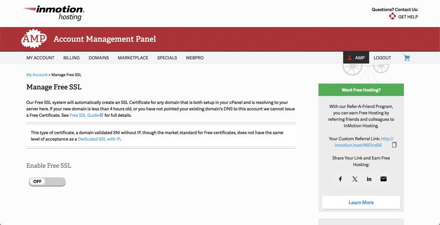Click the Manage Free SSL heading
Viewport: 440px width, 225px height.
(54, 87)
